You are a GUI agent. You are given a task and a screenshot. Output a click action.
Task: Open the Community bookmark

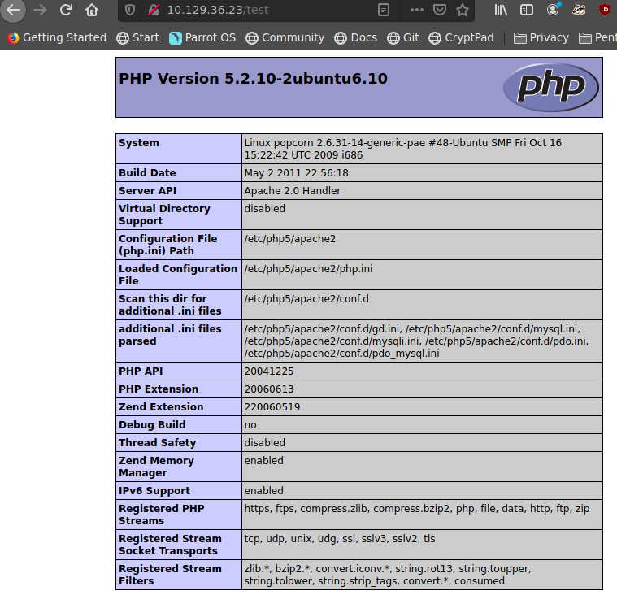(285, 37)
